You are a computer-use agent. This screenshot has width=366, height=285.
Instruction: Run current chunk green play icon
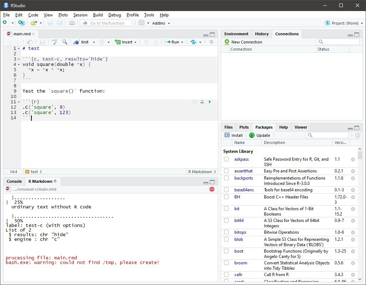(210, 102)
